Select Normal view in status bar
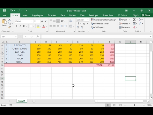This screenshot has width=153, height=115. (108, 105)
